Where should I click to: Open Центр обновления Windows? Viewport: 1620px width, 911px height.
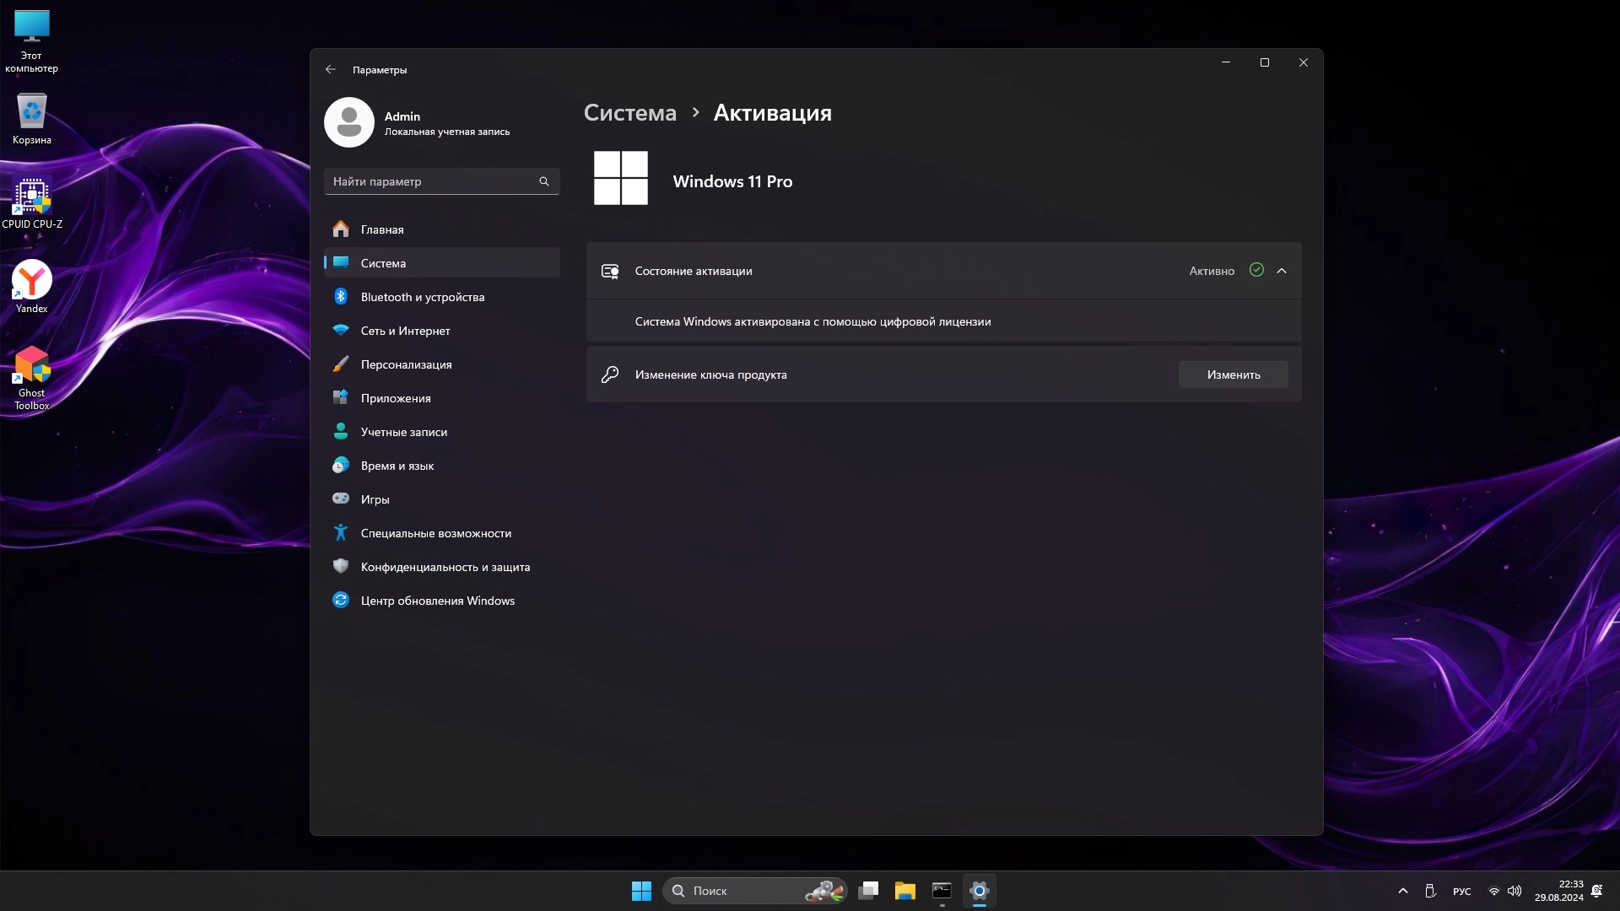[x=437, y=601]
